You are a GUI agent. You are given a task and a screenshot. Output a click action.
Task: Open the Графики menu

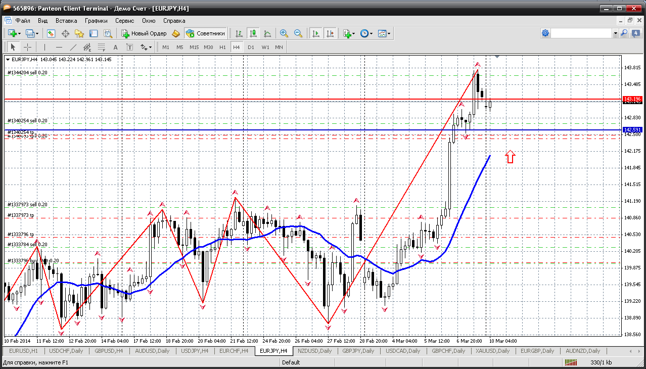[x=96, y=21]
